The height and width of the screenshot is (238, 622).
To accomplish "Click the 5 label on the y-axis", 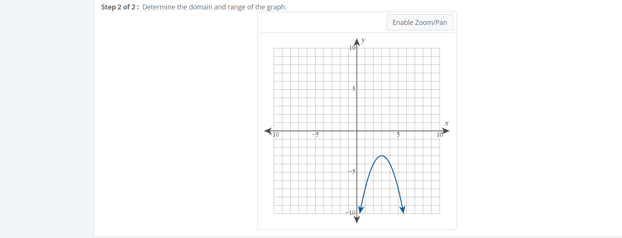I will tap(354, 89).
